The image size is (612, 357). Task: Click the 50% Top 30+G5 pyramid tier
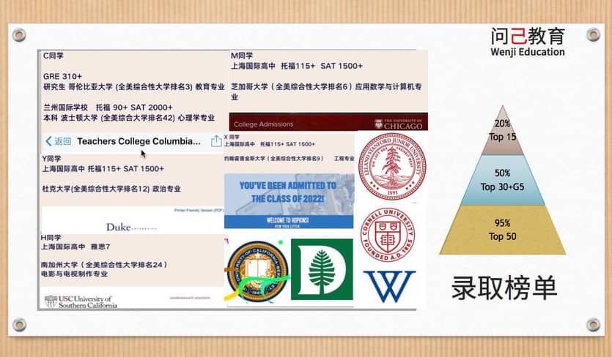[502, 180]
